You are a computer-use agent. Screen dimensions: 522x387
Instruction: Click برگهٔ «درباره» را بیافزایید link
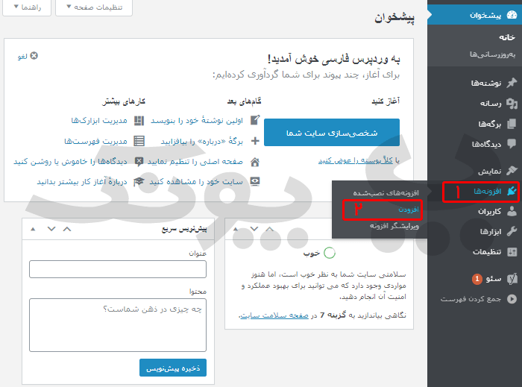[202, 141]
